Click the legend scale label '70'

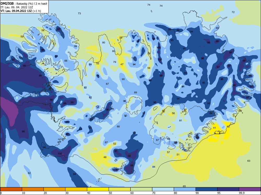pos(154,193)
